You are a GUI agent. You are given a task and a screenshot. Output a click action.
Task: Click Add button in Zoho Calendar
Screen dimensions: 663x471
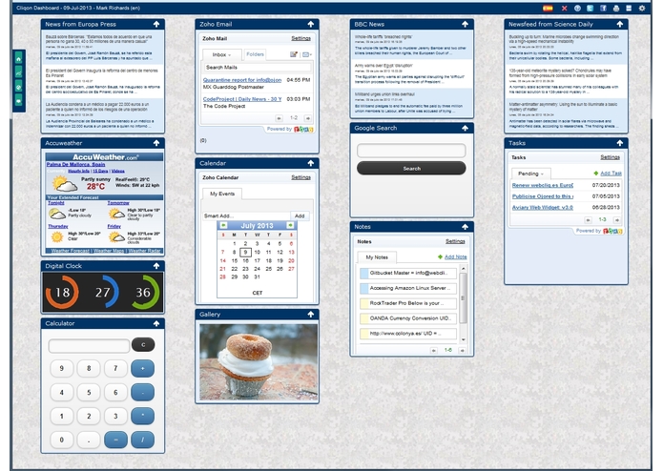click(300, 215)
